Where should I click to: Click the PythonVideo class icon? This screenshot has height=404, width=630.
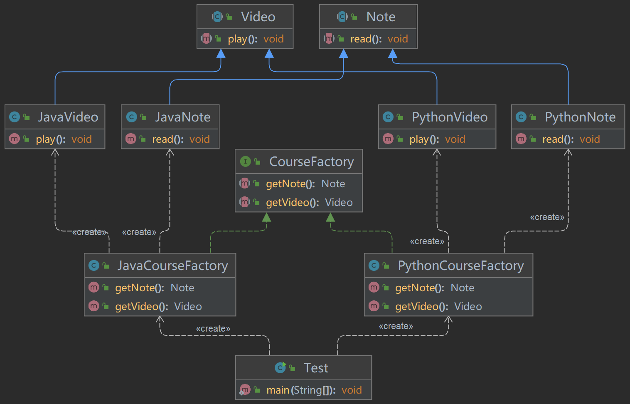tap(388, 117)
